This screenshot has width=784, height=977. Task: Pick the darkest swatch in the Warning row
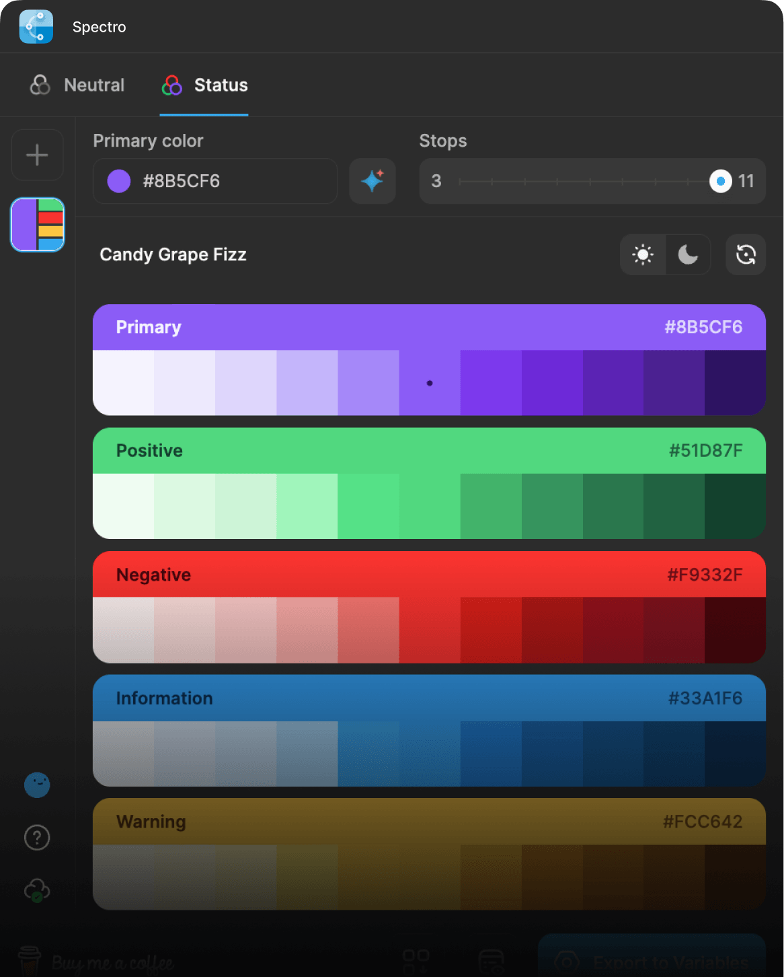click(736, 877)
